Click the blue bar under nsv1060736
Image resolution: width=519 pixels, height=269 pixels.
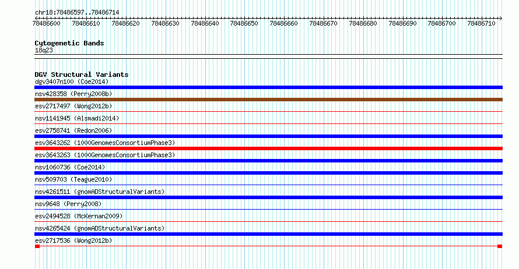coord(268,173)
